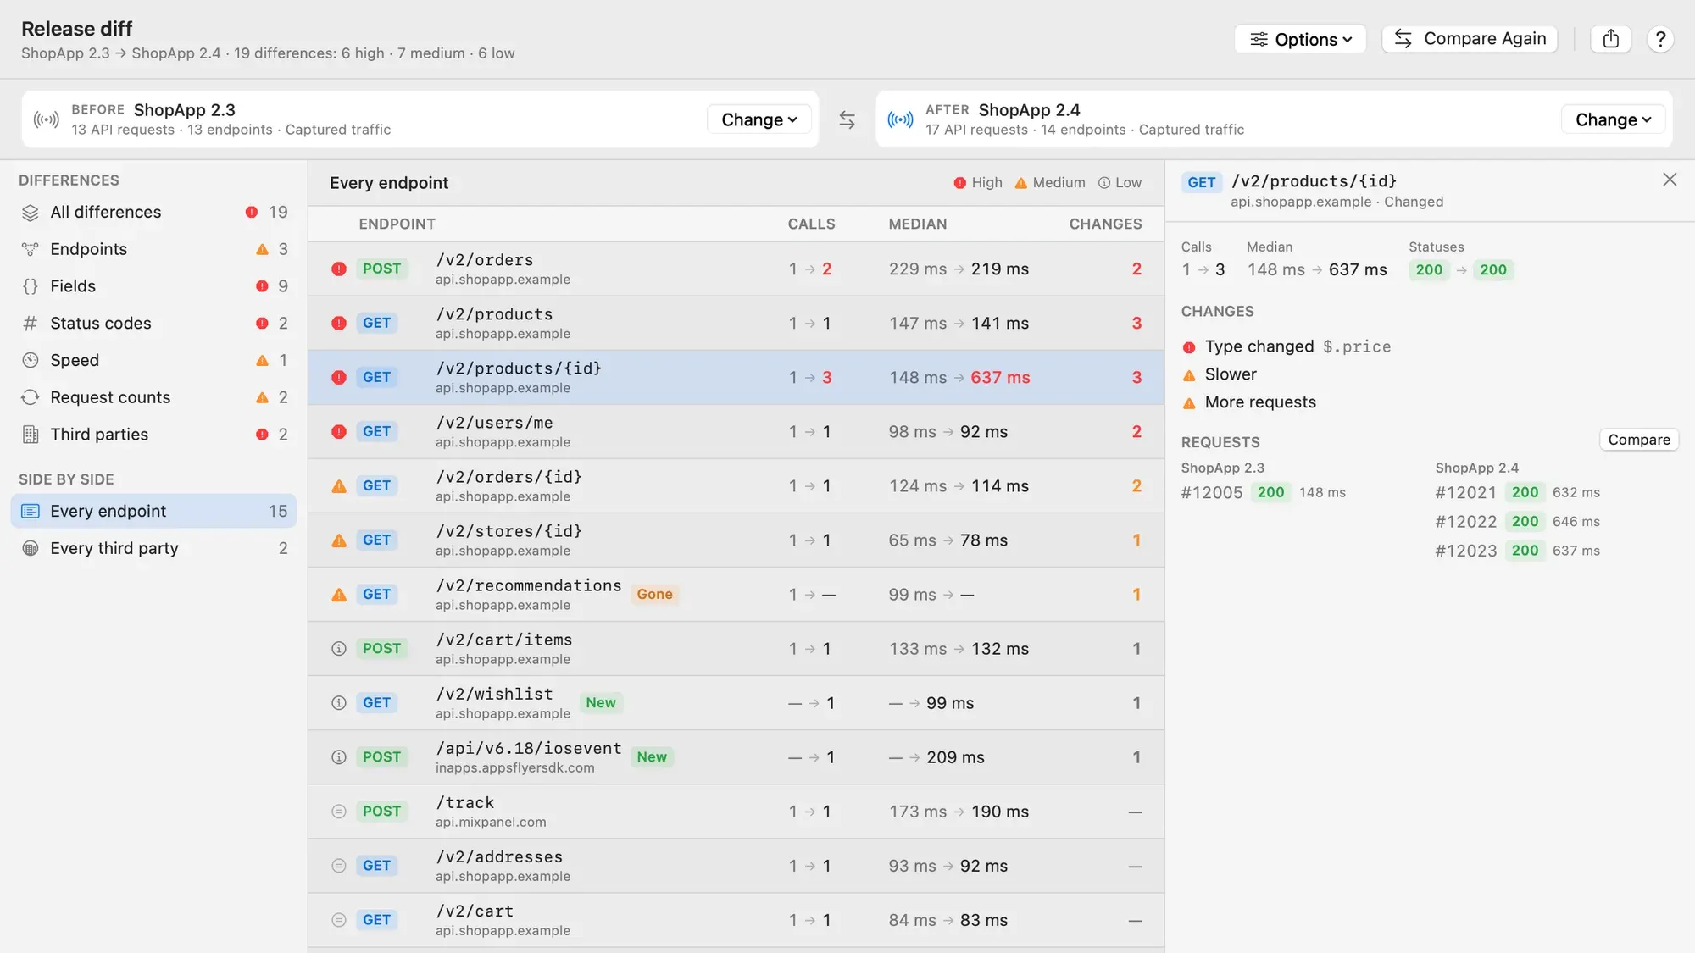Click the layers icon beside All differences
The width and height of the screenshot is (1695, 953).
tap(31, 213)
